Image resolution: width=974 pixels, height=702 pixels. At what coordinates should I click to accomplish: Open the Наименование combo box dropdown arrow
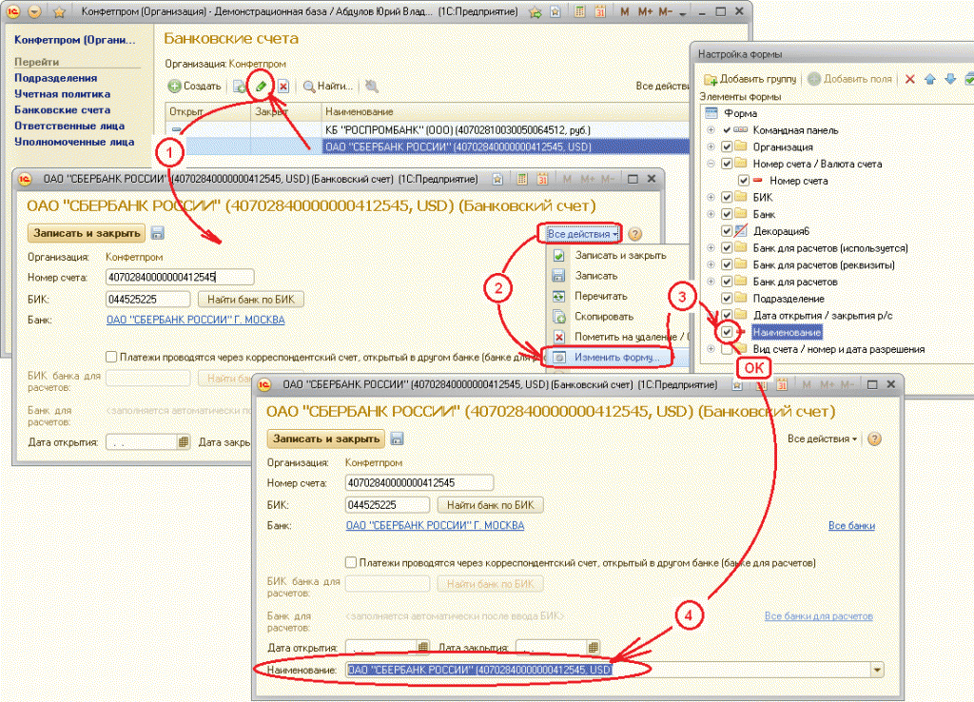click(x=876, y=671)
